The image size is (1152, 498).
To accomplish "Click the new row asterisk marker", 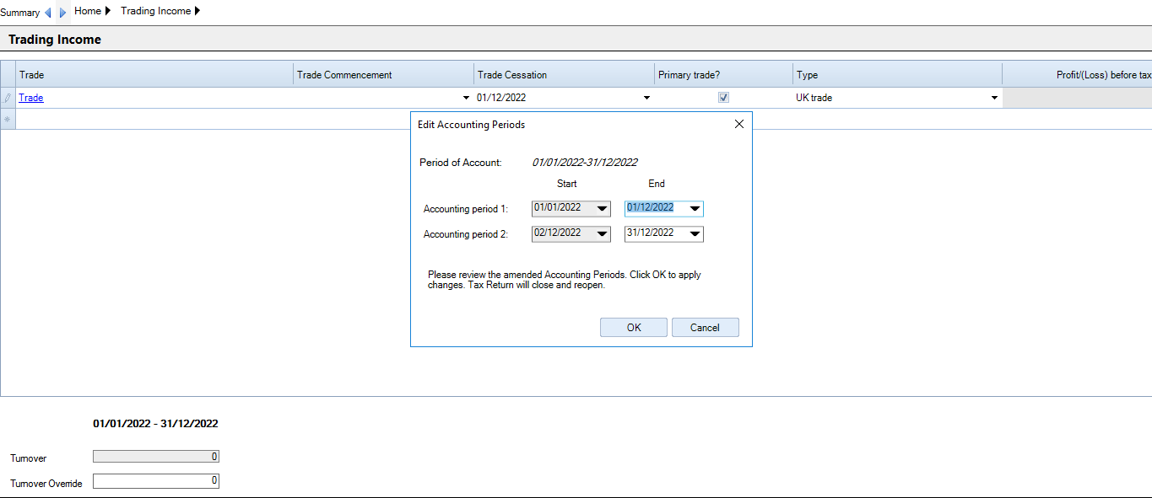I will click(8, 120).
